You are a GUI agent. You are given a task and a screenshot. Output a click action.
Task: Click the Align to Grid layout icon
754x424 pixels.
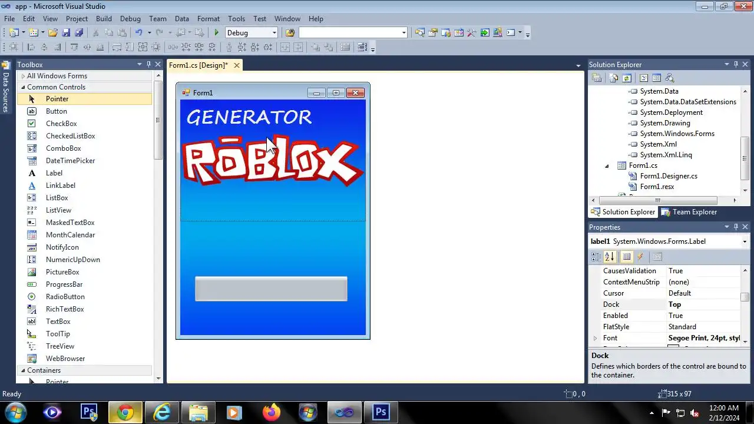pos(14,48)
